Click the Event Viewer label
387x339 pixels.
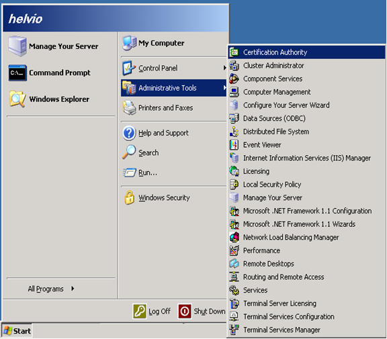(262, 145)
